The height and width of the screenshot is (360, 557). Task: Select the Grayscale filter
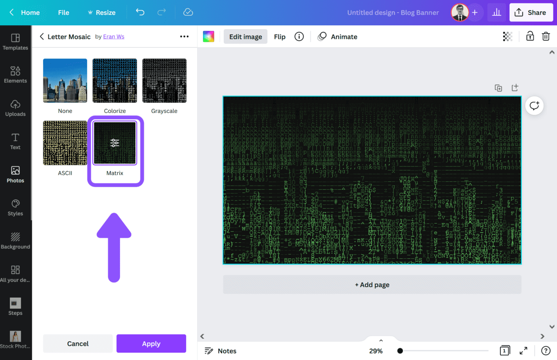point(164,80)
